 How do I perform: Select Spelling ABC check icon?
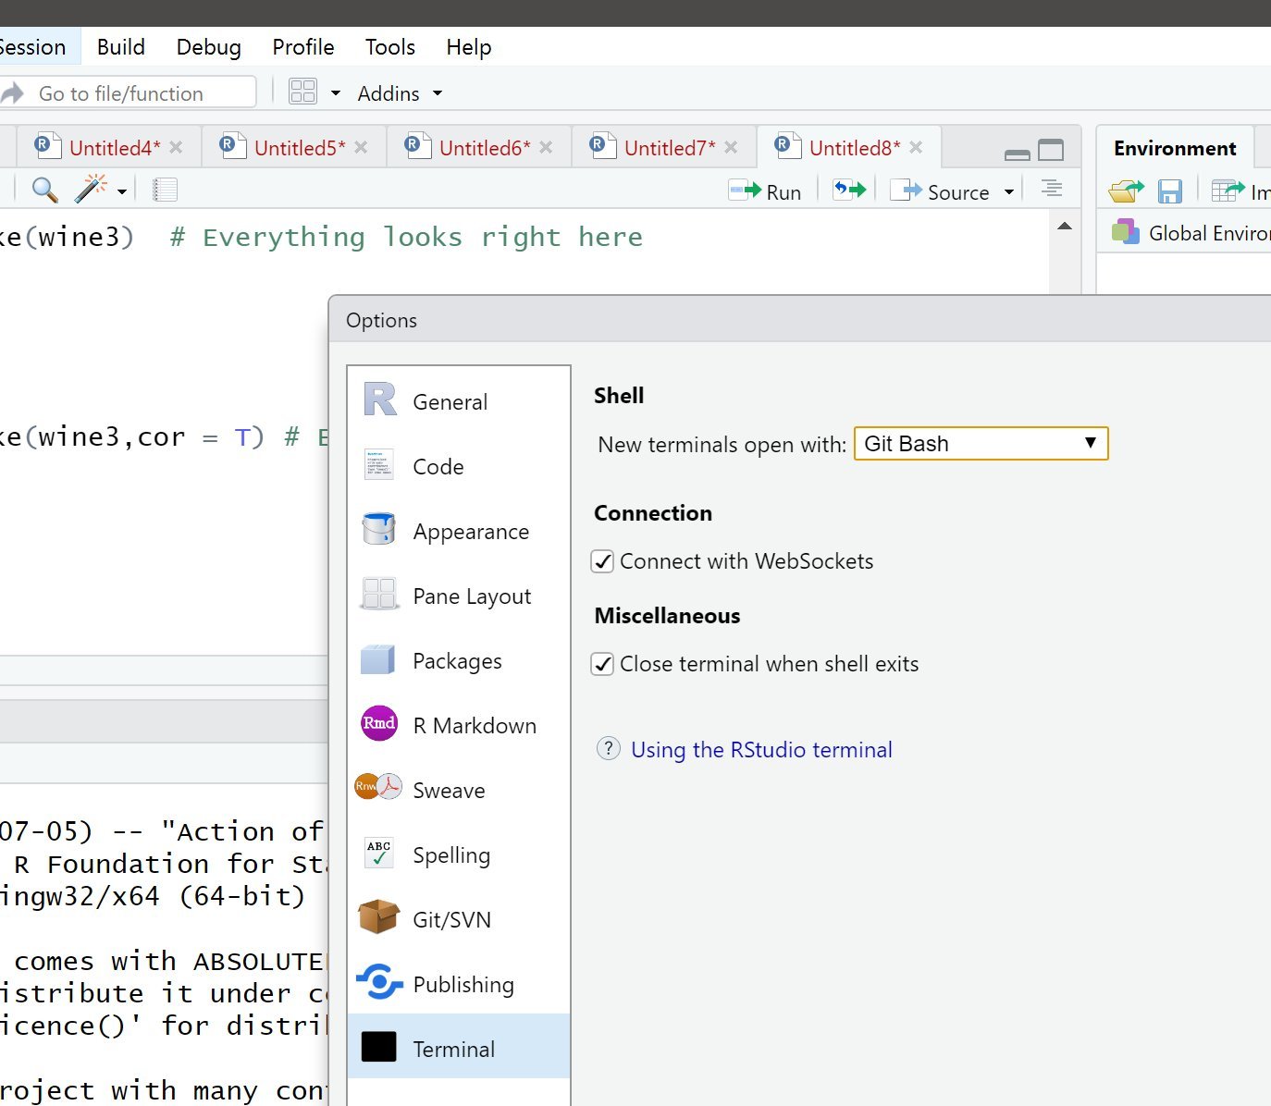(x=379, y=853)
